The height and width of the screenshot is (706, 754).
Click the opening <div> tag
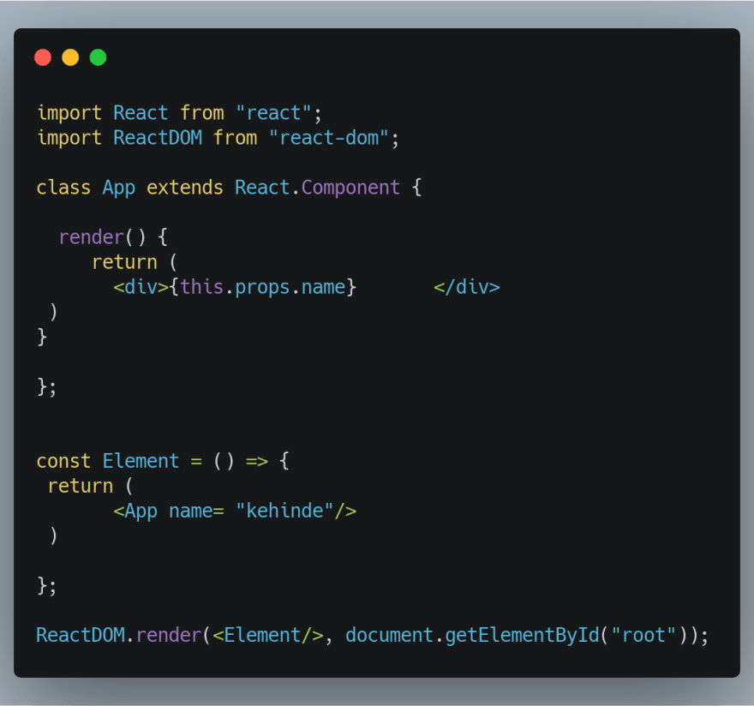(141, 288)
